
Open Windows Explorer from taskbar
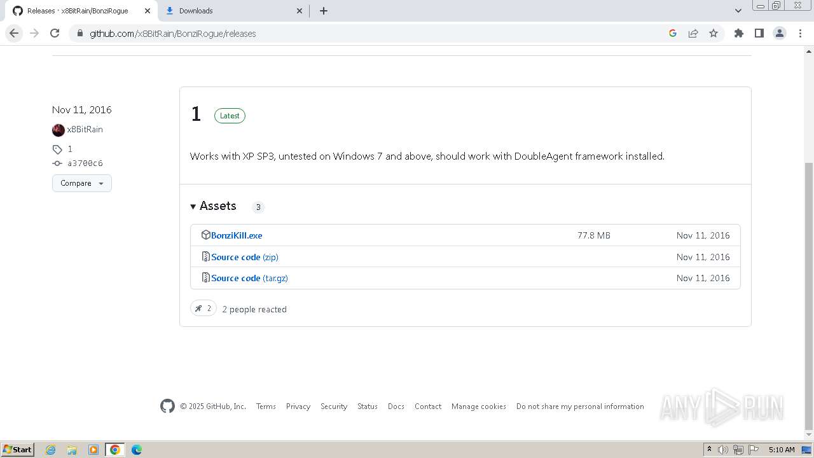pyautogui.click(x=72, y=450)
